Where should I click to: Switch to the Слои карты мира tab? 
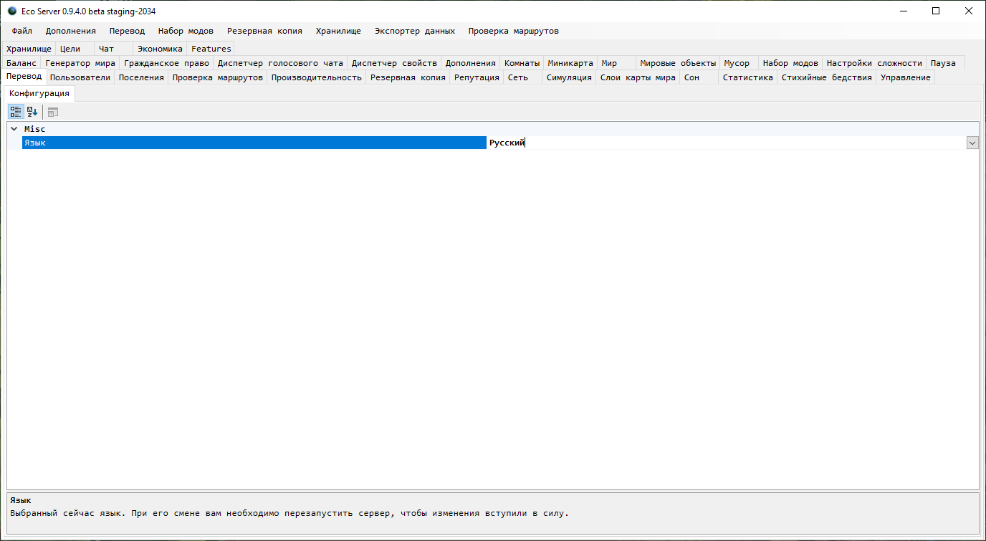[638, 77]
